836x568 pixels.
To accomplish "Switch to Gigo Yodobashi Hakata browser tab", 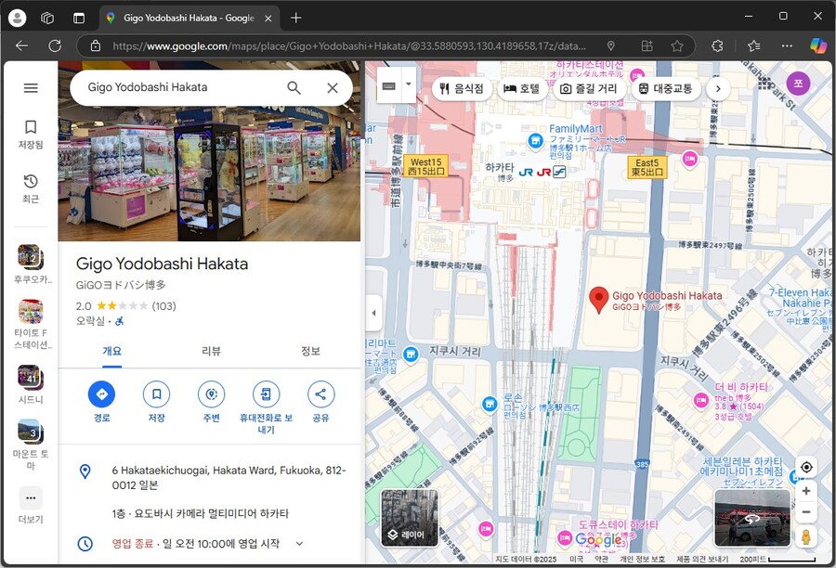I will 189,19.
